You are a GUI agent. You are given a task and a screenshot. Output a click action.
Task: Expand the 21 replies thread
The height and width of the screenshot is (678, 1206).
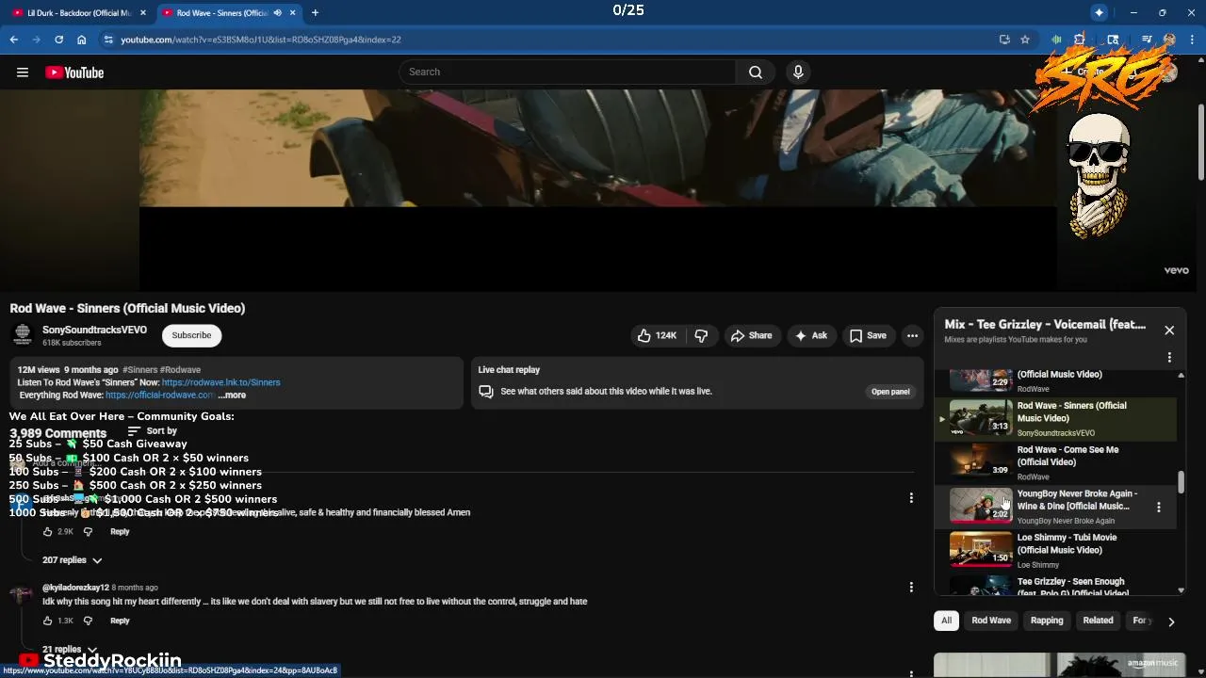pyautogui.click(x=70, y=650)
